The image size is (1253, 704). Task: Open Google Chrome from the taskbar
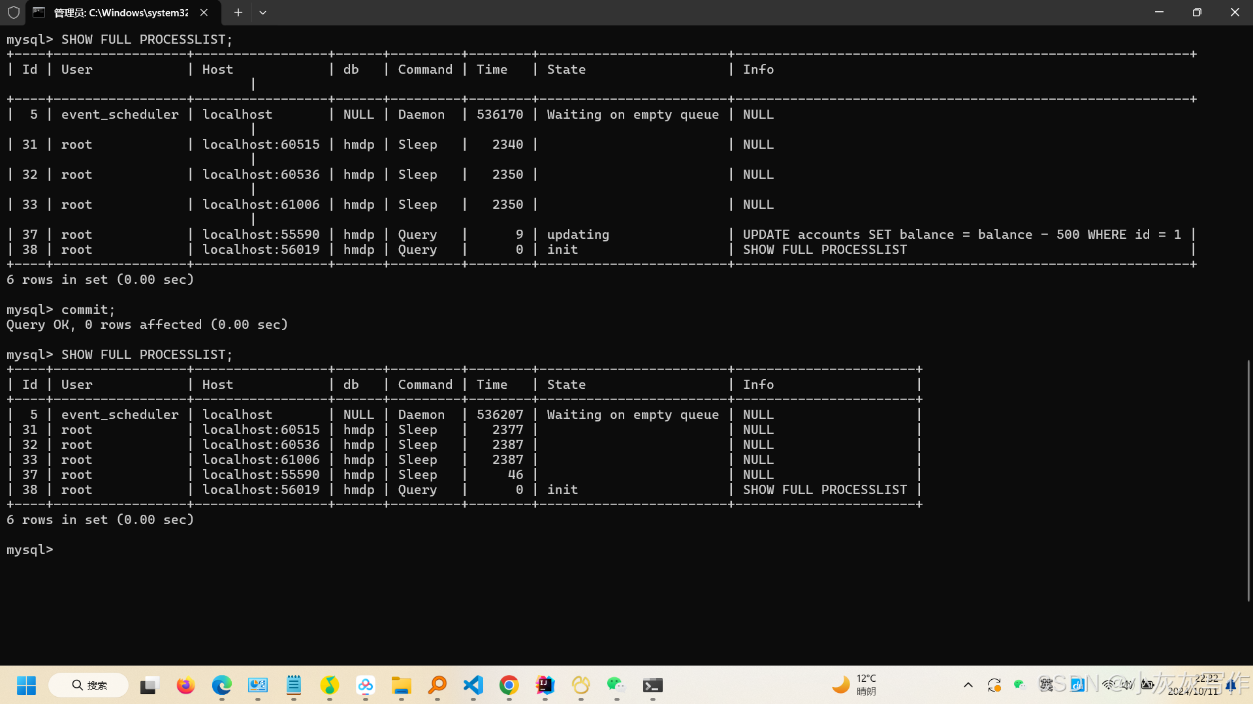[x=509, y=685]
